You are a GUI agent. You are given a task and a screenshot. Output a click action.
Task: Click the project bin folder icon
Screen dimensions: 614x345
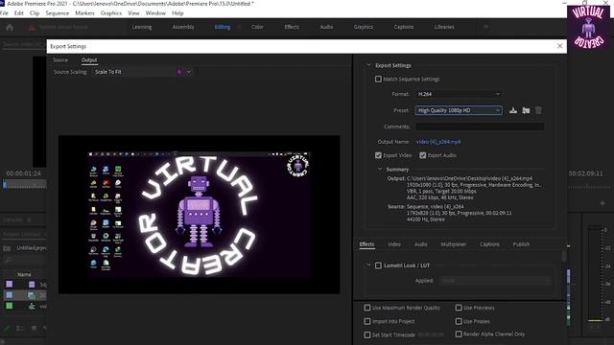click(x=7, y=248)
